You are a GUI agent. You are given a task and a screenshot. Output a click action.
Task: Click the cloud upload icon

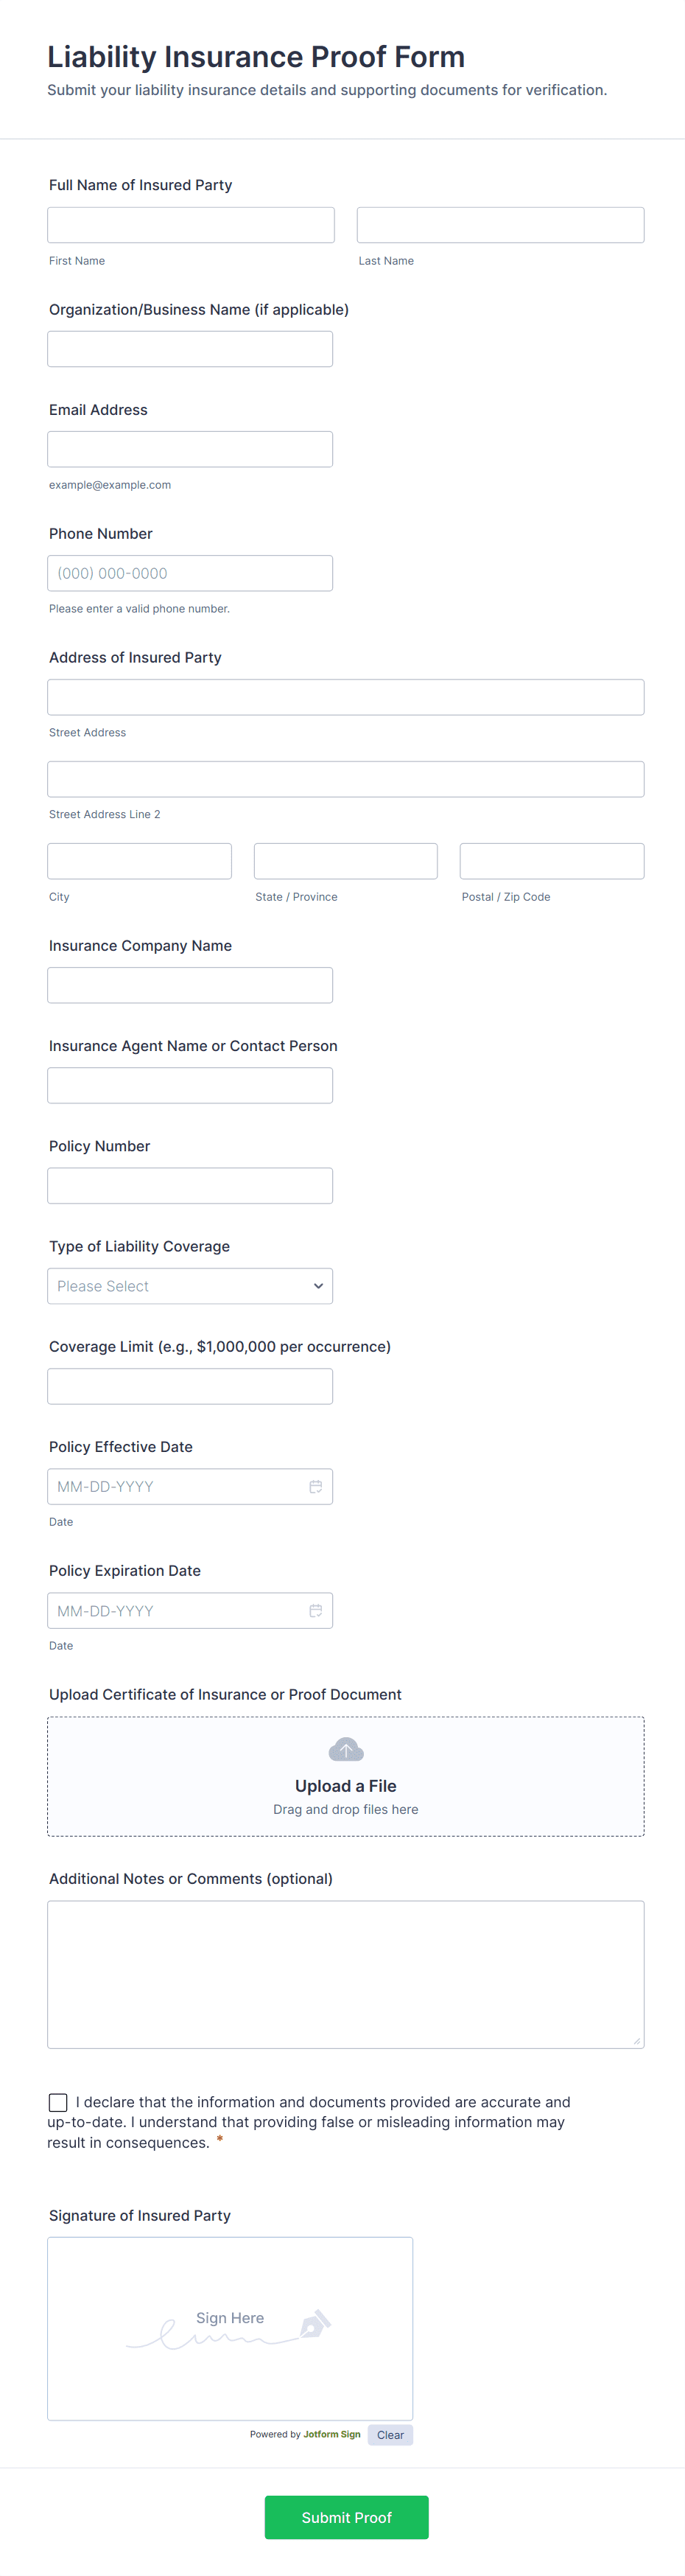[346, 1749]
